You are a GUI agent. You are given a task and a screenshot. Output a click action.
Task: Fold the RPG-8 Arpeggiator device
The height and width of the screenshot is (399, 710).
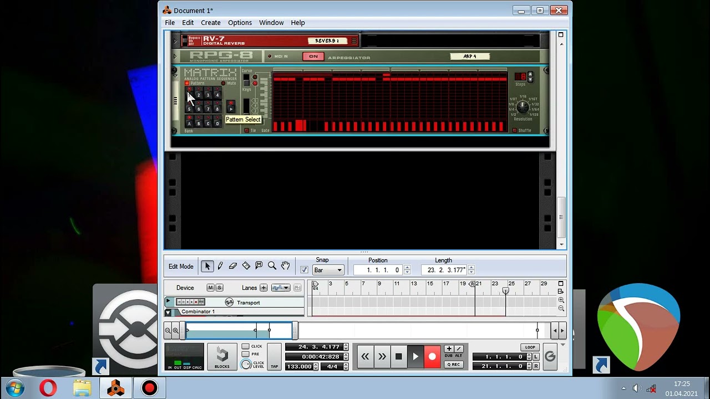click(175, 56)
